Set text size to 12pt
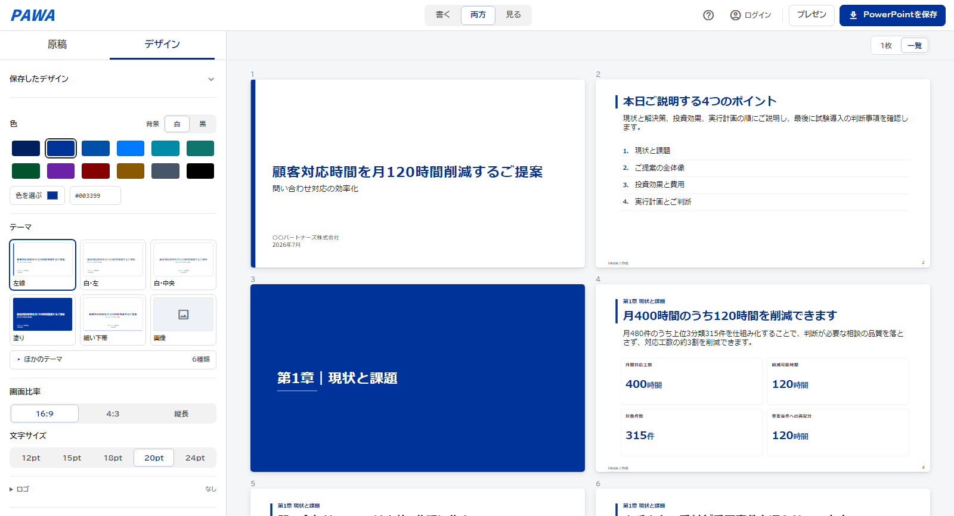Viewport: 954px width, 516px height. [x=31, y=458]
